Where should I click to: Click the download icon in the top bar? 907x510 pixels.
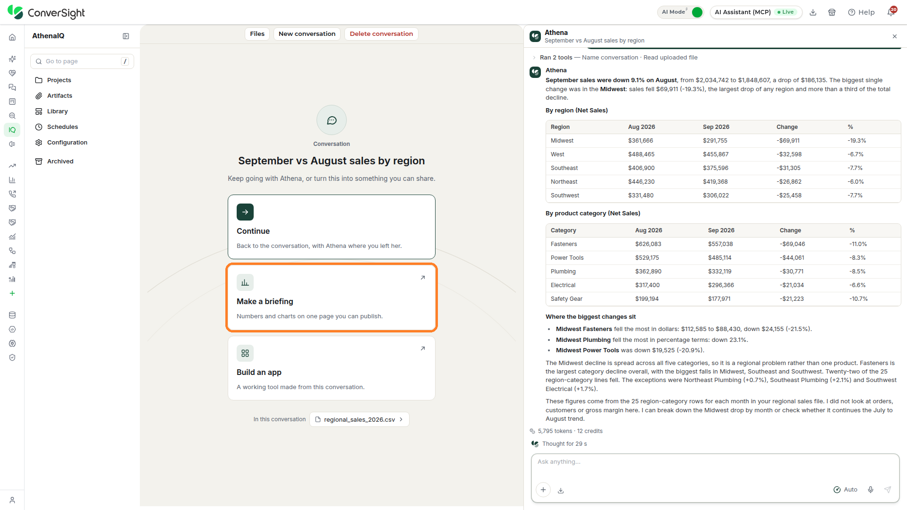813,12
